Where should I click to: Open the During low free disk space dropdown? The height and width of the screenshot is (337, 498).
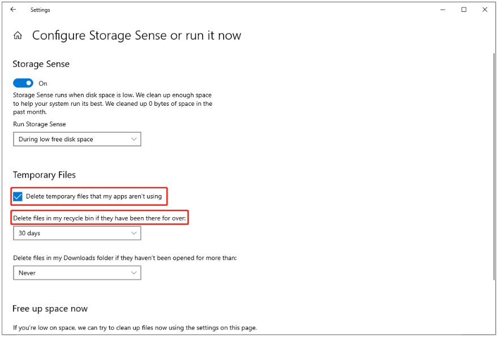(77, 139)
